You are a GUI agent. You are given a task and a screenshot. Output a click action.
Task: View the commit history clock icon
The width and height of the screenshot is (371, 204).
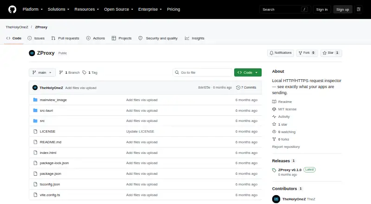click(238, 88)
